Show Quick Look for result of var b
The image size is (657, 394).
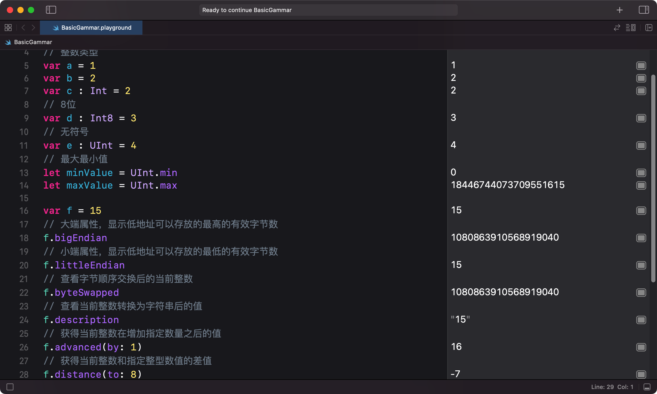(x=641, y=78)
